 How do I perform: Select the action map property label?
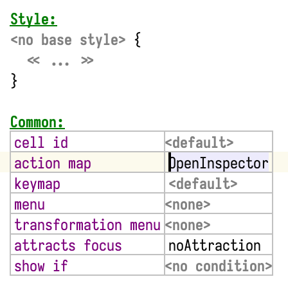coord(53,163)
